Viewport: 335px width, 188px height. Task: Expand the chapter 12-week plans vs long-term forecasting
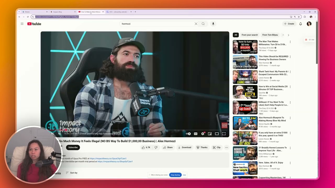[97, 134]
